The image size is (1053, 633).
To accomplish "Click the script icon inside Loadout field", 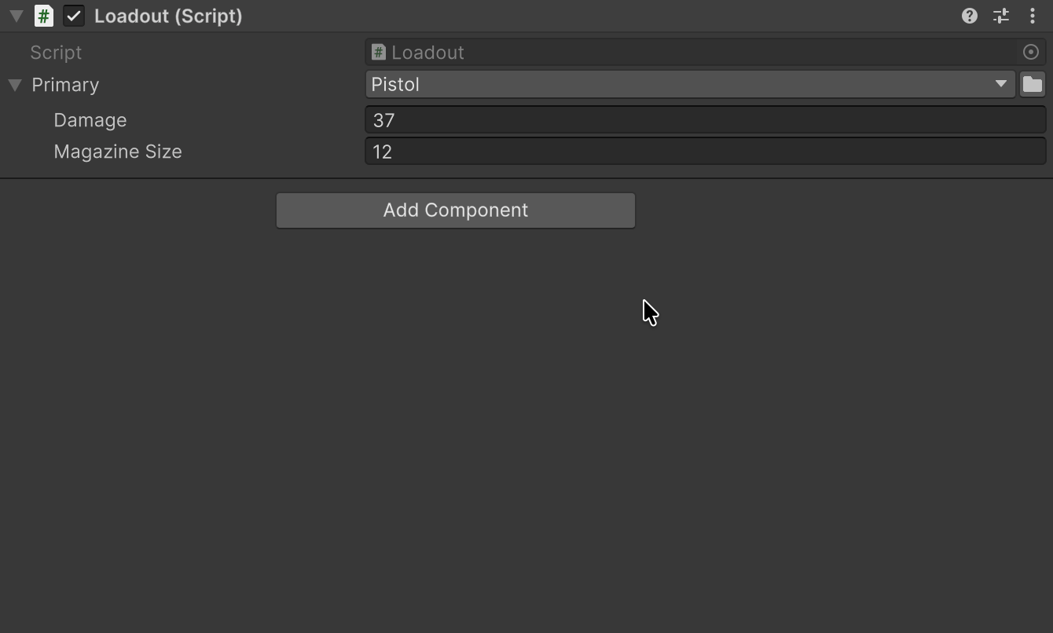I will [x=378, y=53].
